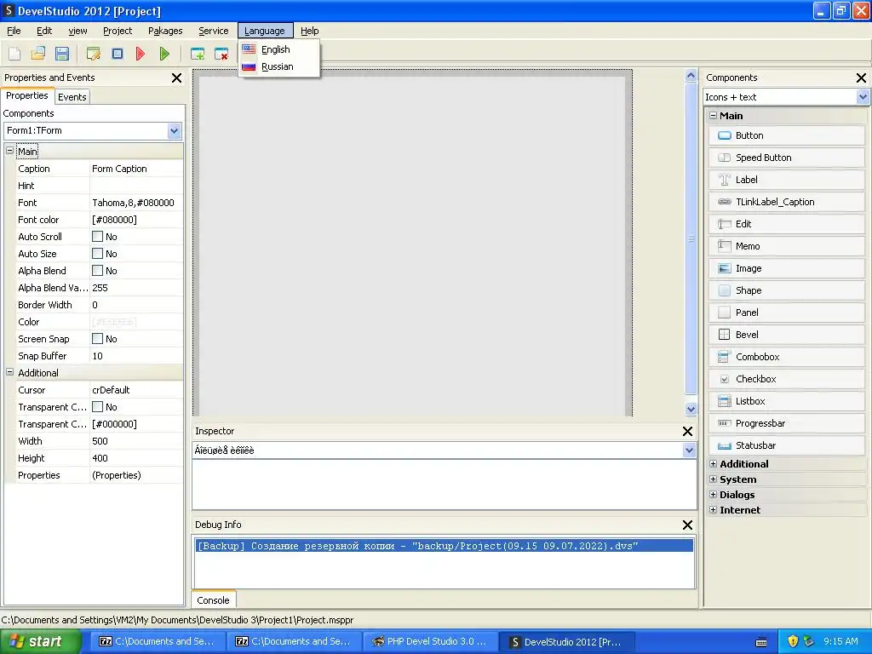Click the blue stop square toolbar icon
This screenshot has width=872, height=654.
pyautogui.click(x=118, y=54)
